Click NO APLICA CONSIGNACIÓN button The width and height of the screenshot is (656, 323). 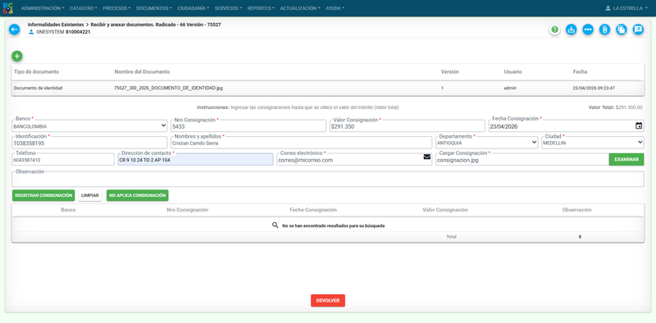[138, 195]
